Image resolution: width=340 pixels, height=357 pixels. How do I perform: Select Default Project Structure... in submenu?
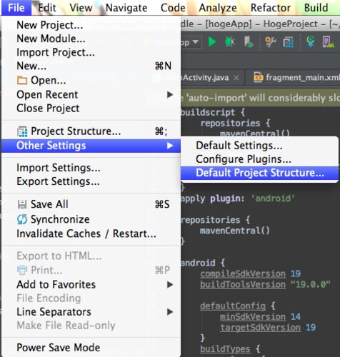[x=259, y=173]
